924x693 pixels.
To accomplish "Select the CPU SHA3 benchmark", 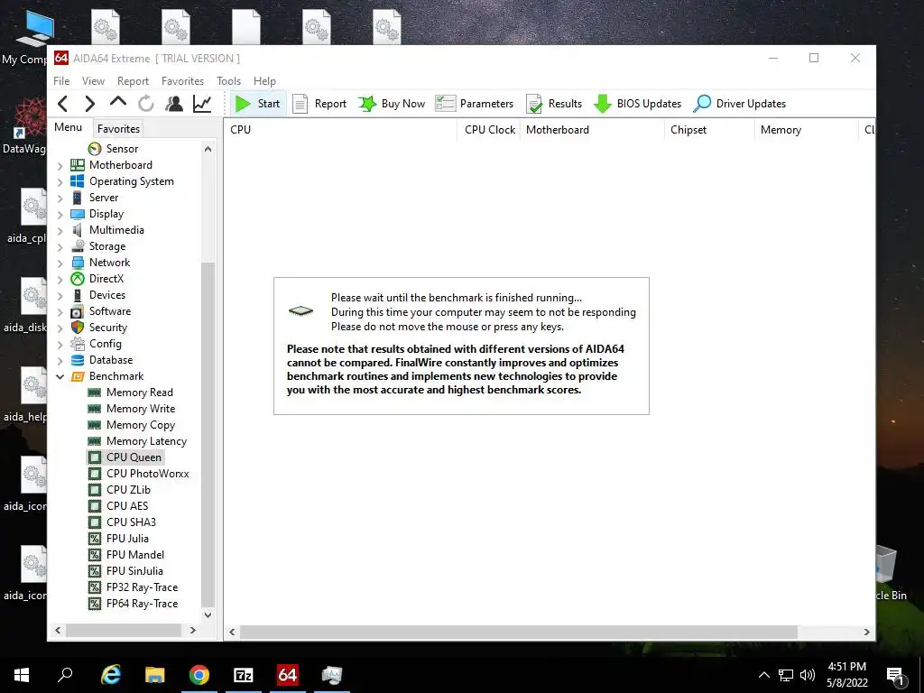I will point(122,522).
